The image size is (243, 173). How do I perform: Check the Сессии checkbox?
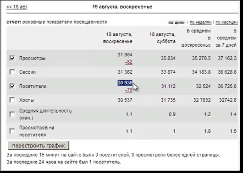pyautogui.click(x=12, y=72)
